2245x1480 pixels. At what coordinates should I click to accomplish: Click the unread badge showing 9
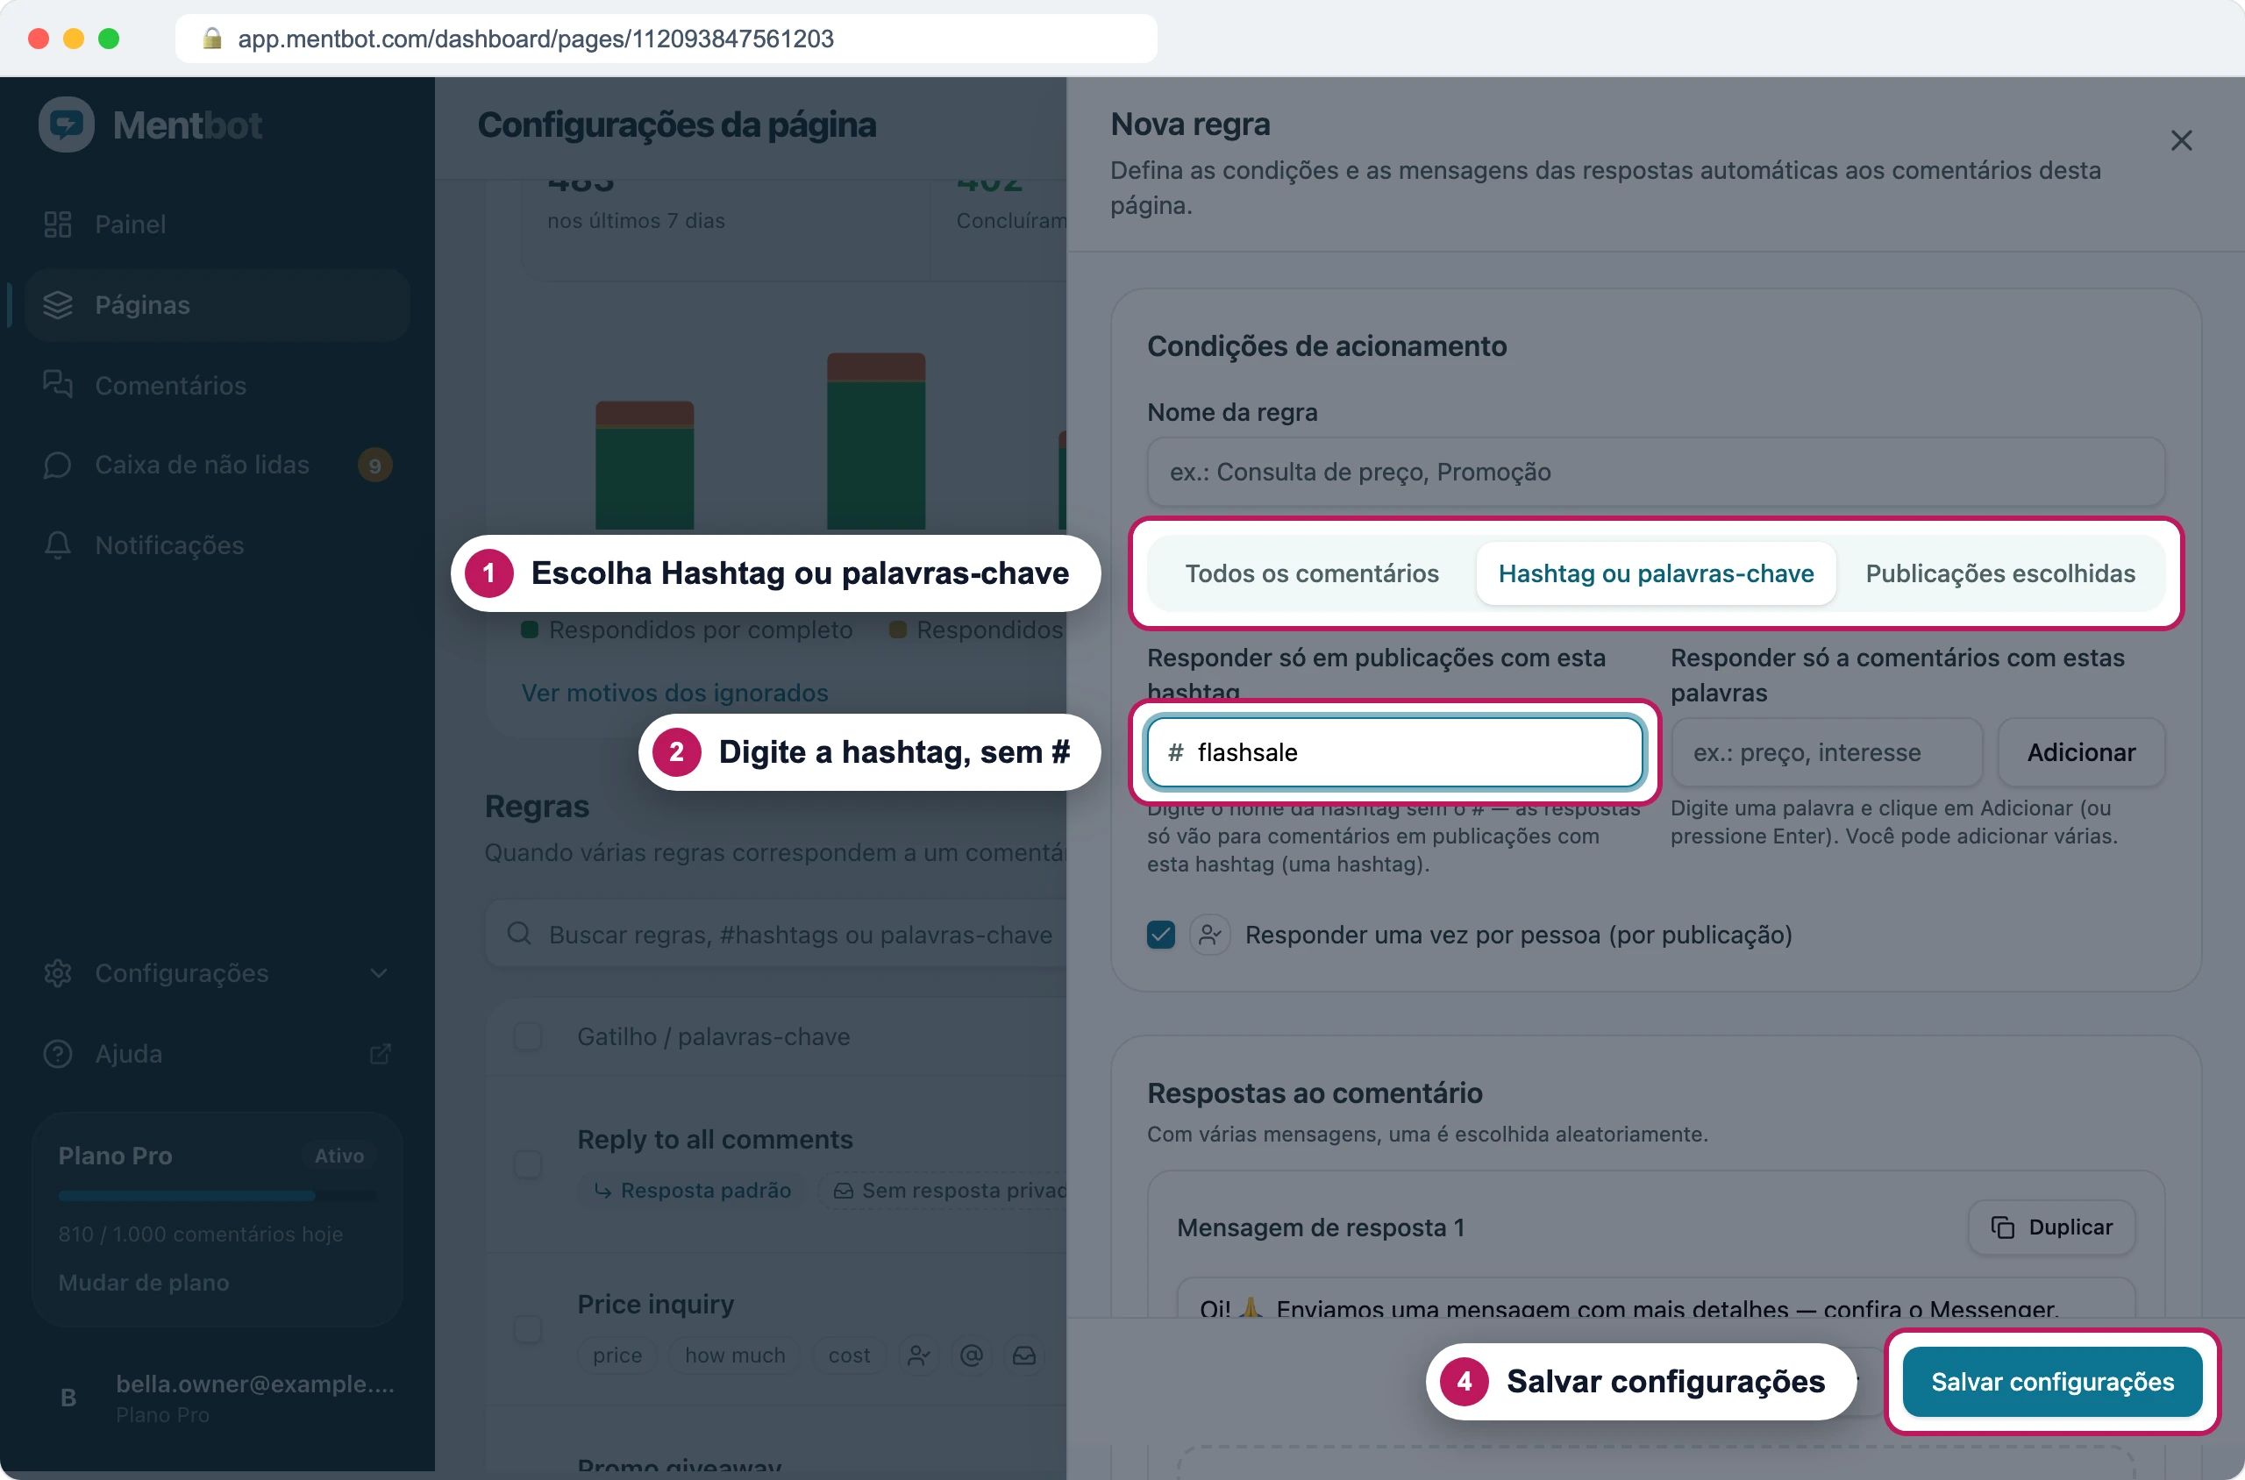click(x=374, y=466)
